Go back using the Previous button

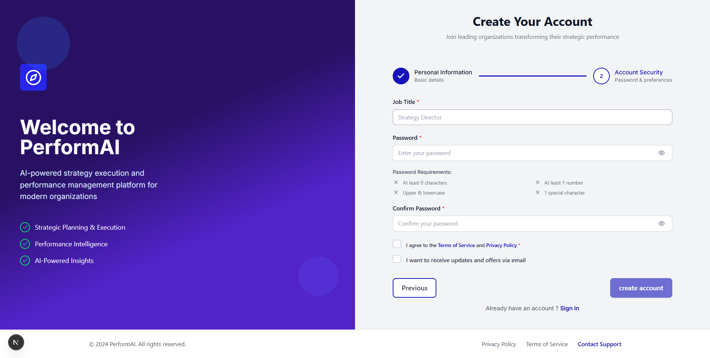click(x=414, y=288)
